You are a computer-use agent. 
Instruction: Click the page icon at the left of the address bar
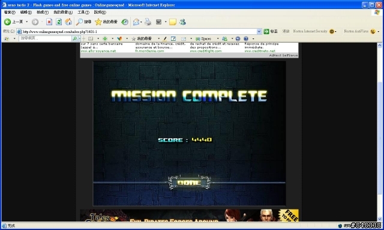19,32
